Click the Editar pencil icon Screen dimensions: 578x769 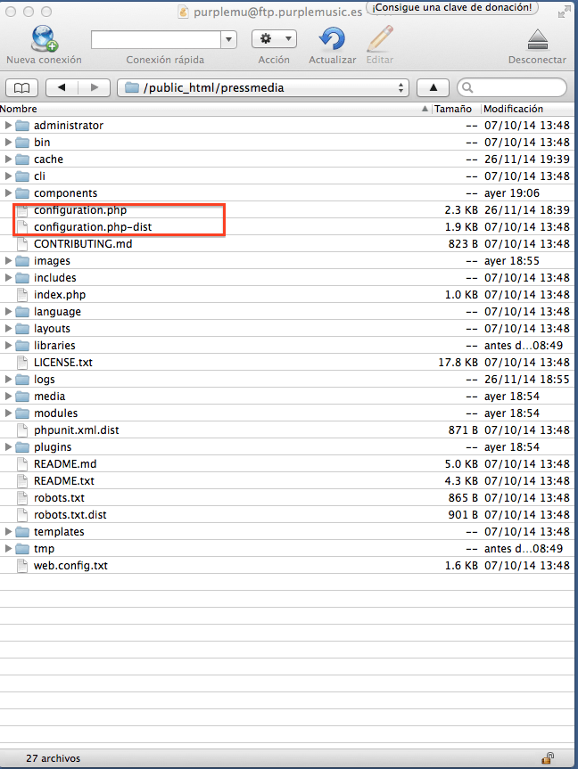380,38
